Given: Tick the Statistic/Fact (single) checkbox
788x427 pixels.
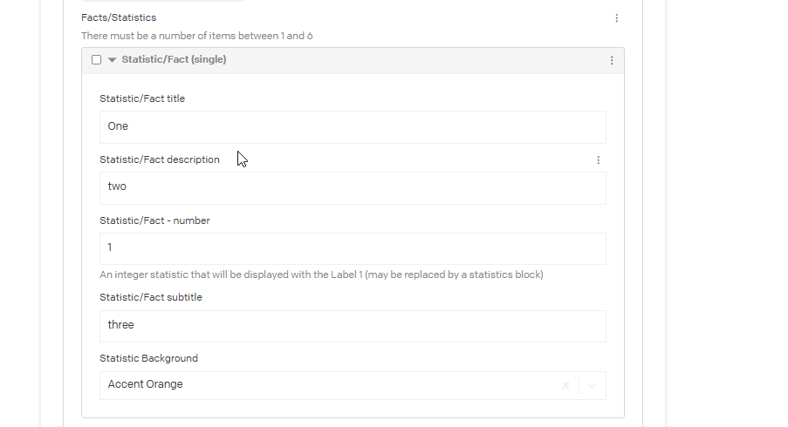Looking at the screenshot, I should 97,60.
